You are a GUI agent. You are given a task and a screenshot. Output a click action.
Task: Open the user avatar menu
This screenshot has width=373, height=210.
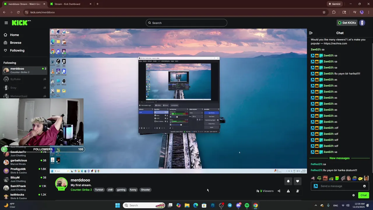click(x=362, y=23)
